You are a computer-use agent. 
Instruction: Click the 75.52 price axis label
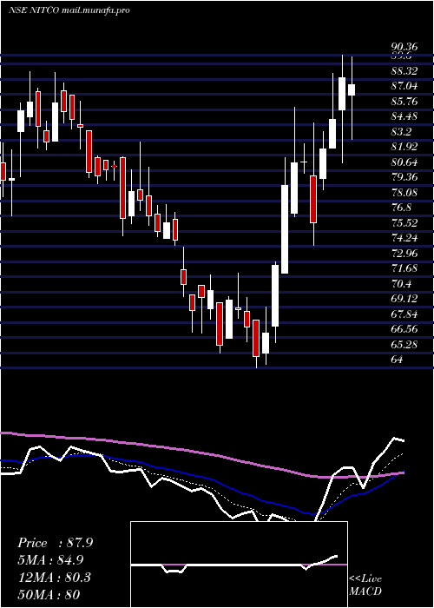click(404, 223)
